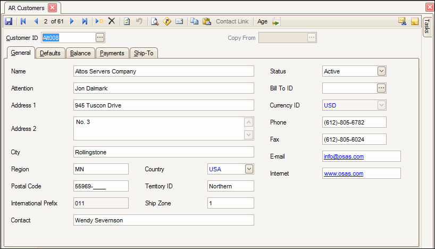The image size is (435, 249).
Task: Expand the Country dropdown
Action: coord(249,169)
